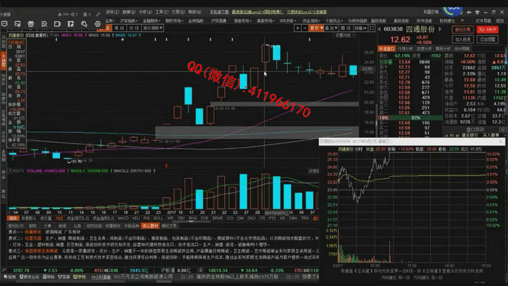
Task: Click the label tag icon in the toolbar
Action: click(58, 24)
